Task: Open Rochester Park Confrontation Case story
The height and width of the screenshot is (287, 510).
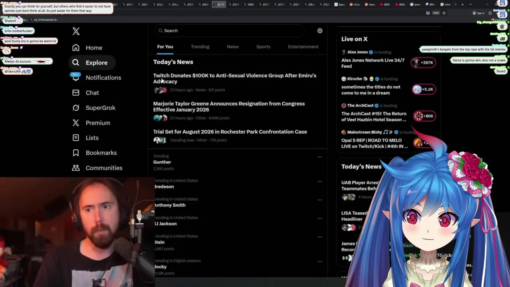Action: pyautogui.click(x=230, y=132)
